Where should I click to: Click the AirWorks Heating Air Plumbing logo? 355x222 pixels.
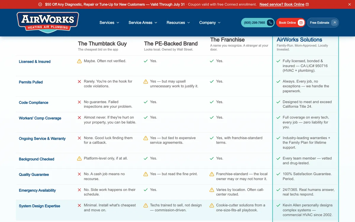pyautogui.click(x=48, y=22)
